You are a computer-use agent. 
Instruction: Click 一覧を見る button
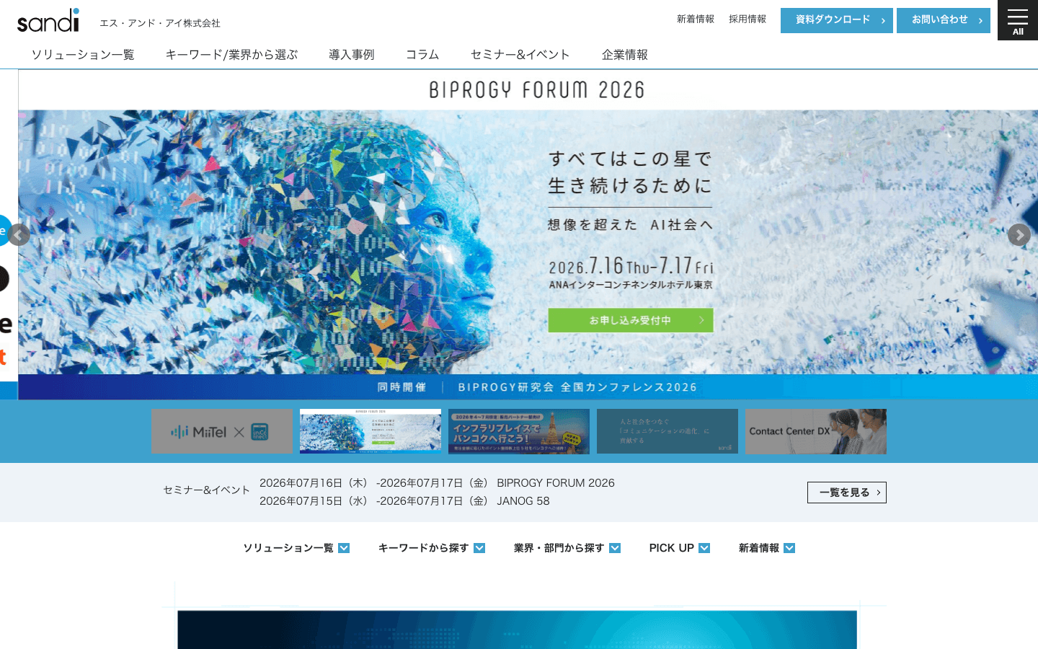click(847, 493)
